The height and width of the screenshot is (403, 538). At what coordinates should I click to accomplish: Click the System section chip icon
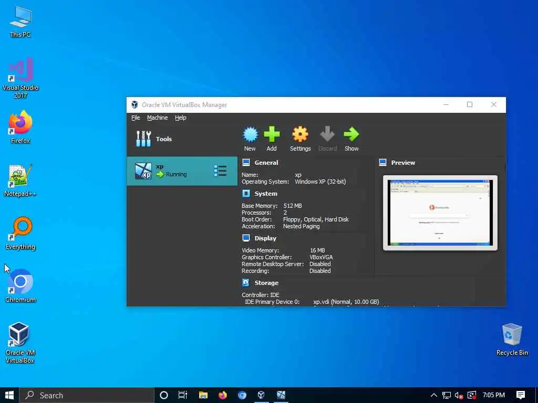tap(246, 194)
